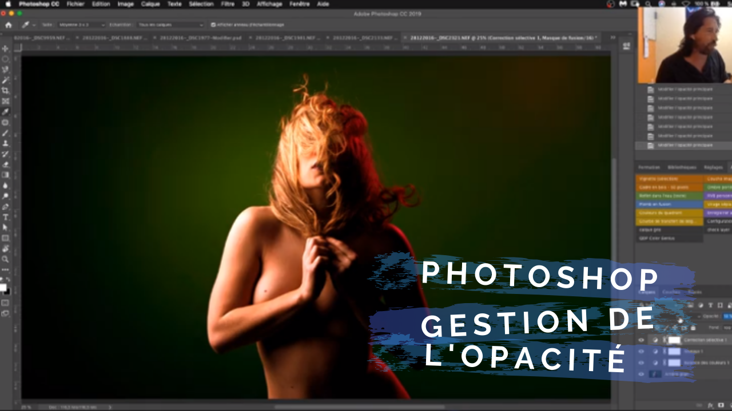Select the Pen tool
This screenshot has height=411, width=732.
click(6, 207)
